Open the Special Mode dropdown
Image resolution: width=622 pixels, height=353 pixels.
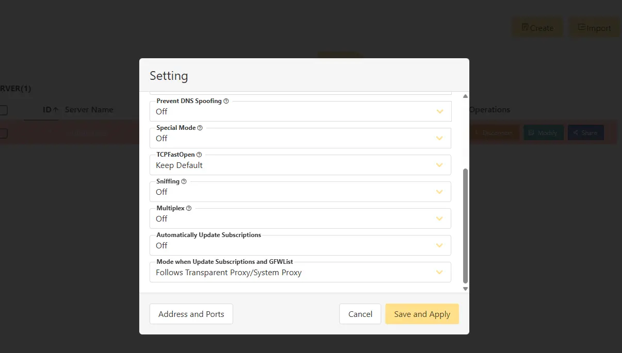point(300,138)
